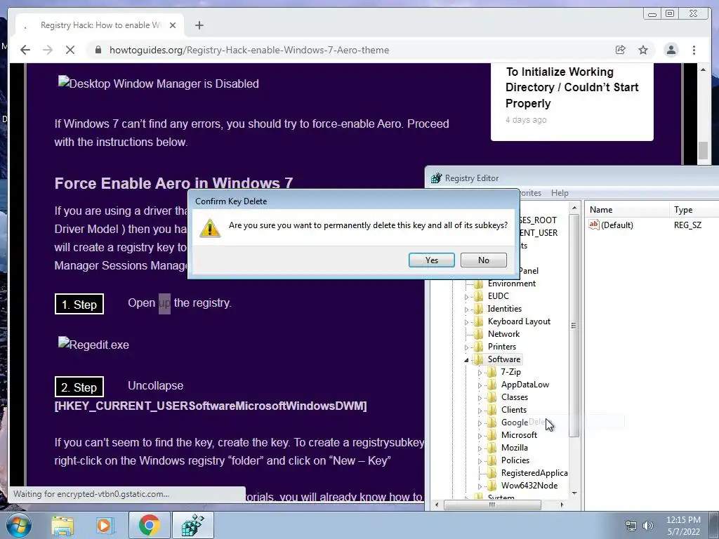Click the webpage vertical scrollbar thumb

[703, 151]
